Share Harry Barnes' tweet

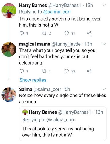tap(89, 33)
